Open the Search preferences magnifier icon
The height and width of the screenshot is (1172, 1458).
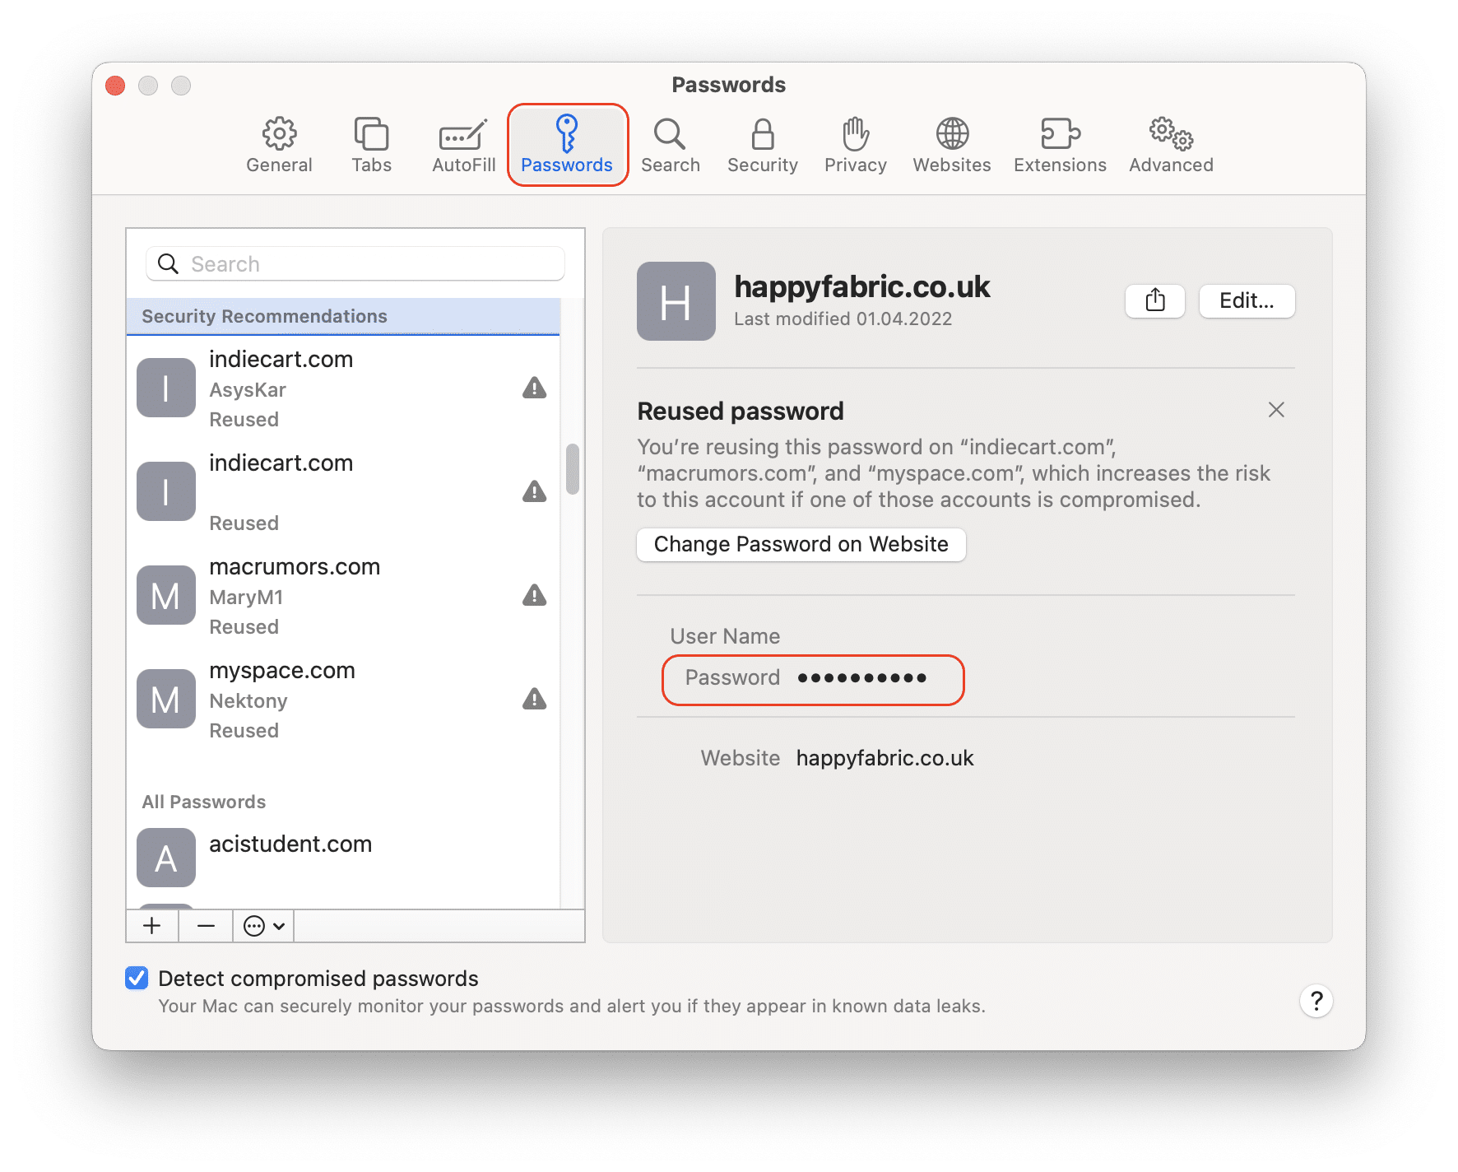click(x=671, y=134)
